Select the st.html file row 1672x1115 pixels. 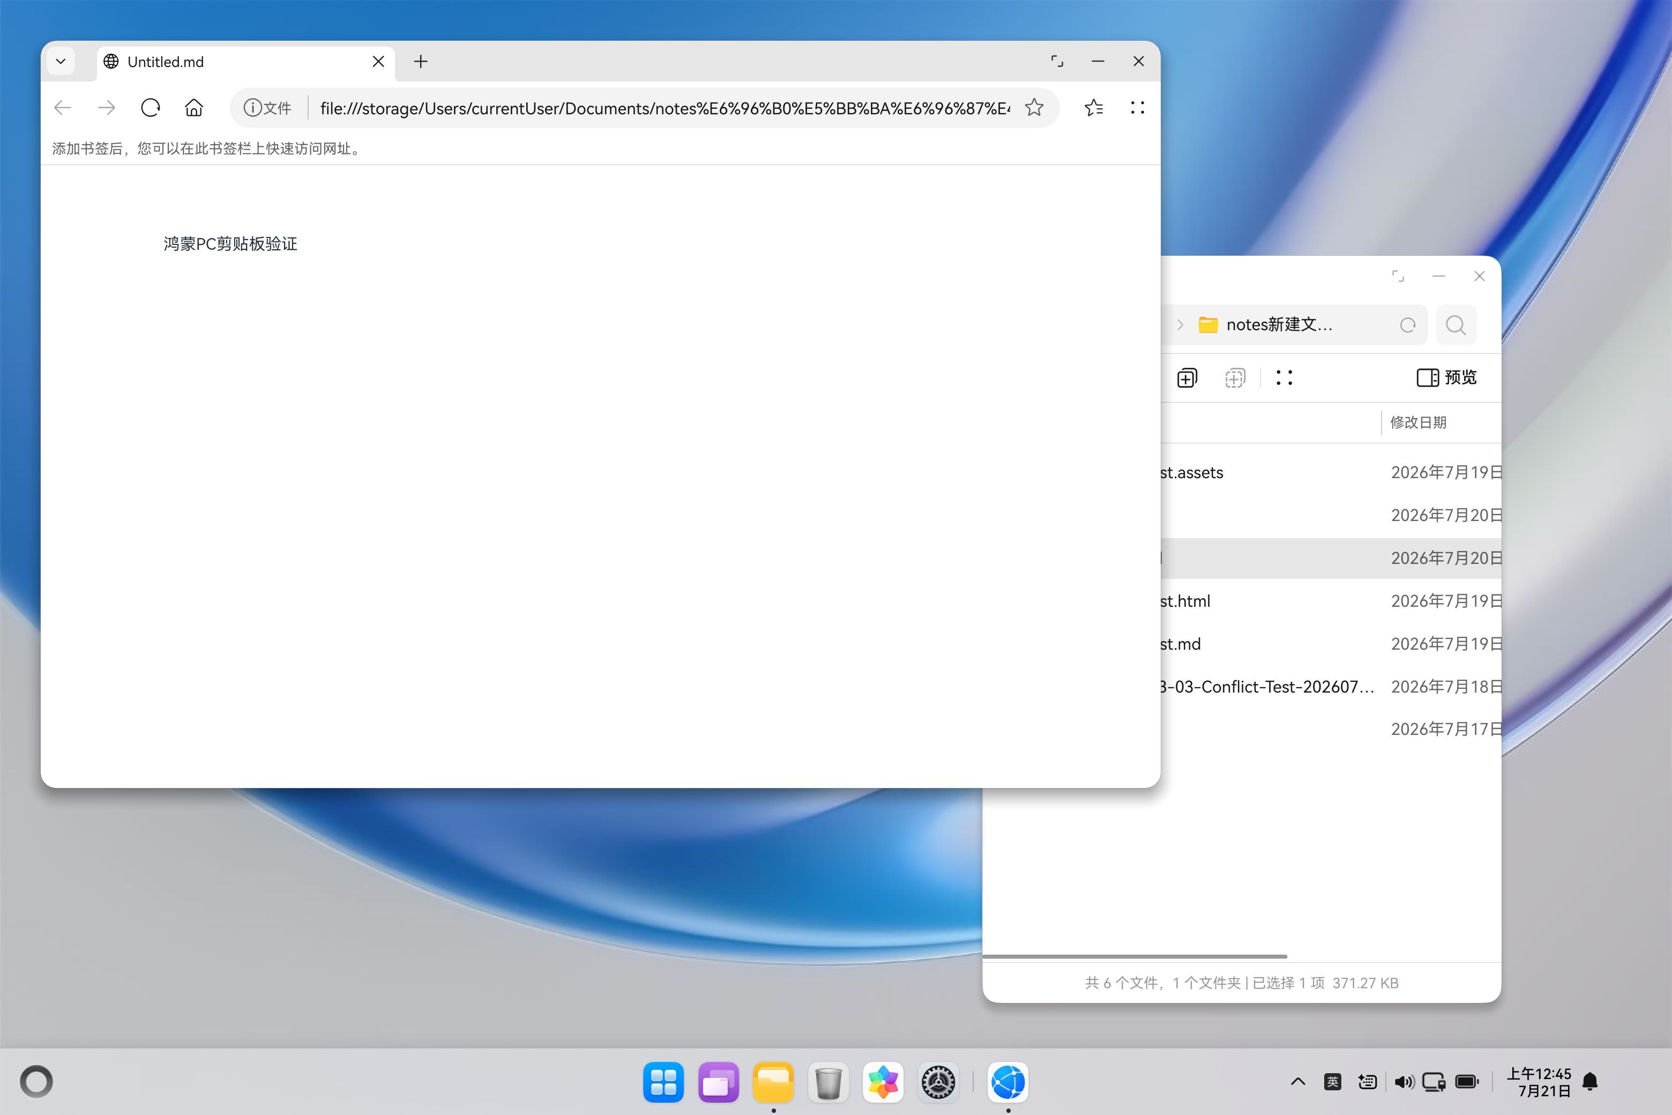click(x=1331, y=601)
